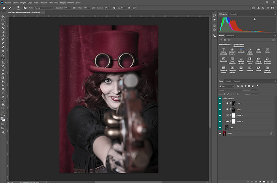Switch to the Trazados tab
Screen dimensions: 277x183
pyautogui.click(x=236, y=81)
